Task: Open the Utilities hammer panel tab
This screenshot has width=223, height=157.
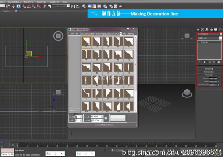Action: [220, 30]
